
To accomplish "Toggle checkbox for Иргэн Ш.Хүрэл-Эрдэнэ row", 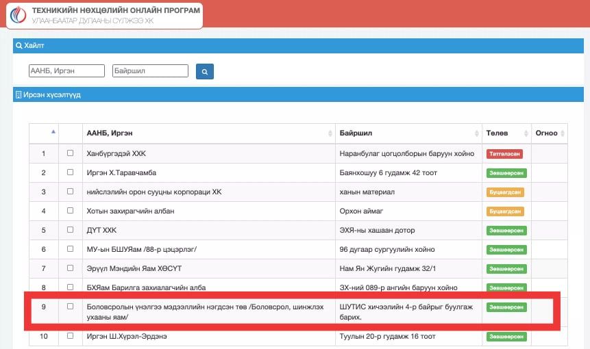I will pos(70,336).
